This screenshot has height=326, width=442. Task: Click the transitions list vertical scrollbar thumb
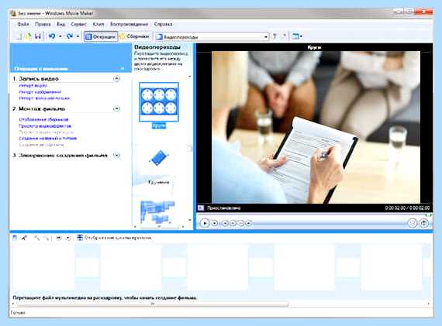click(190, 149)
